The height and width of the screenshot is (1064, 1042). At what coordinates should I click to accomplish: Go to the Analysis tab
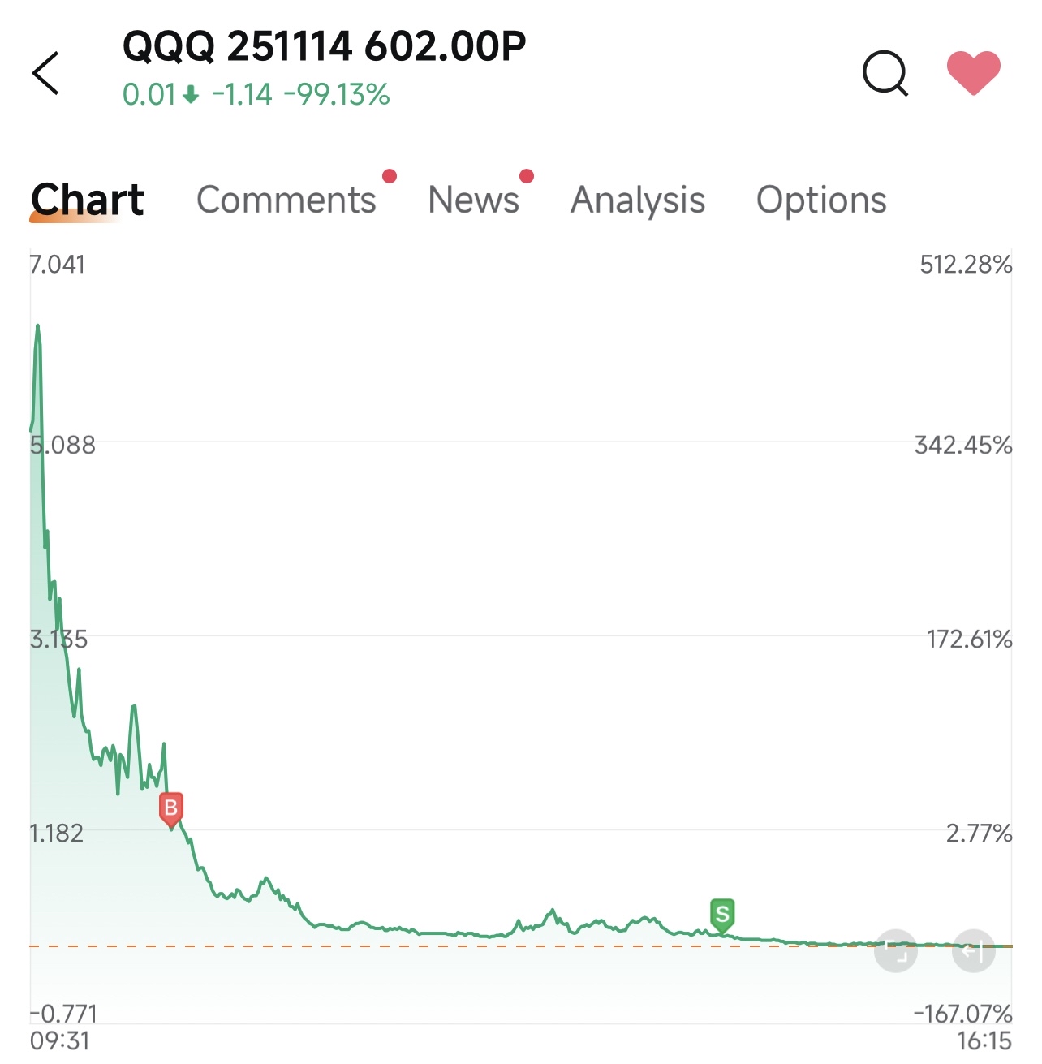pyautogui.click(x=638, y=200)
